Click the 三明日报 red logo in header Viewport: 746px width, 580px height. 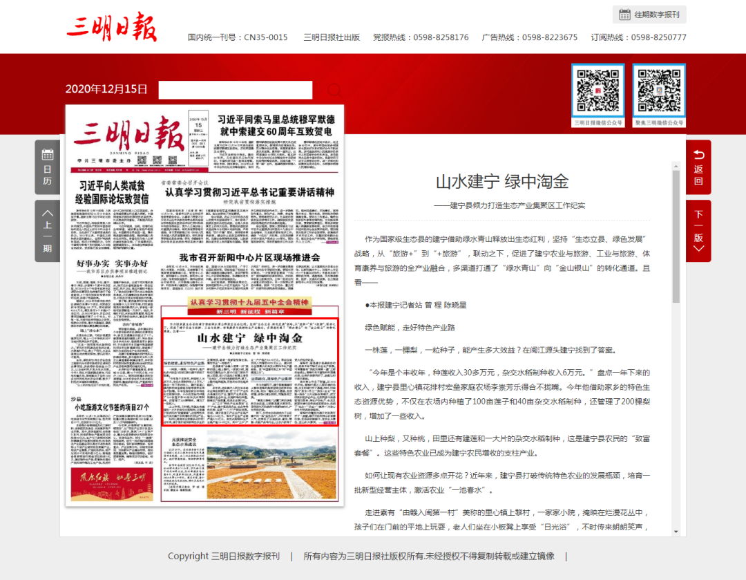[x=112, y=27]
